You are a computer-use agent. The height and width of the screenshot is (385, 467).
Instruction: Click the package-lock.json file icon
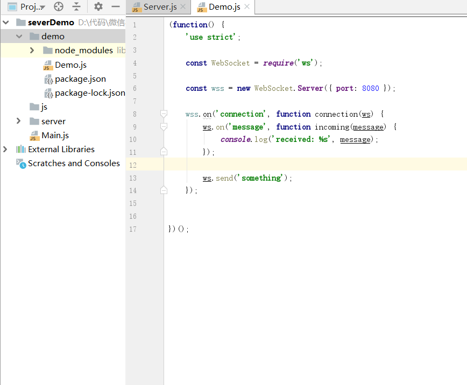point(48,93)
